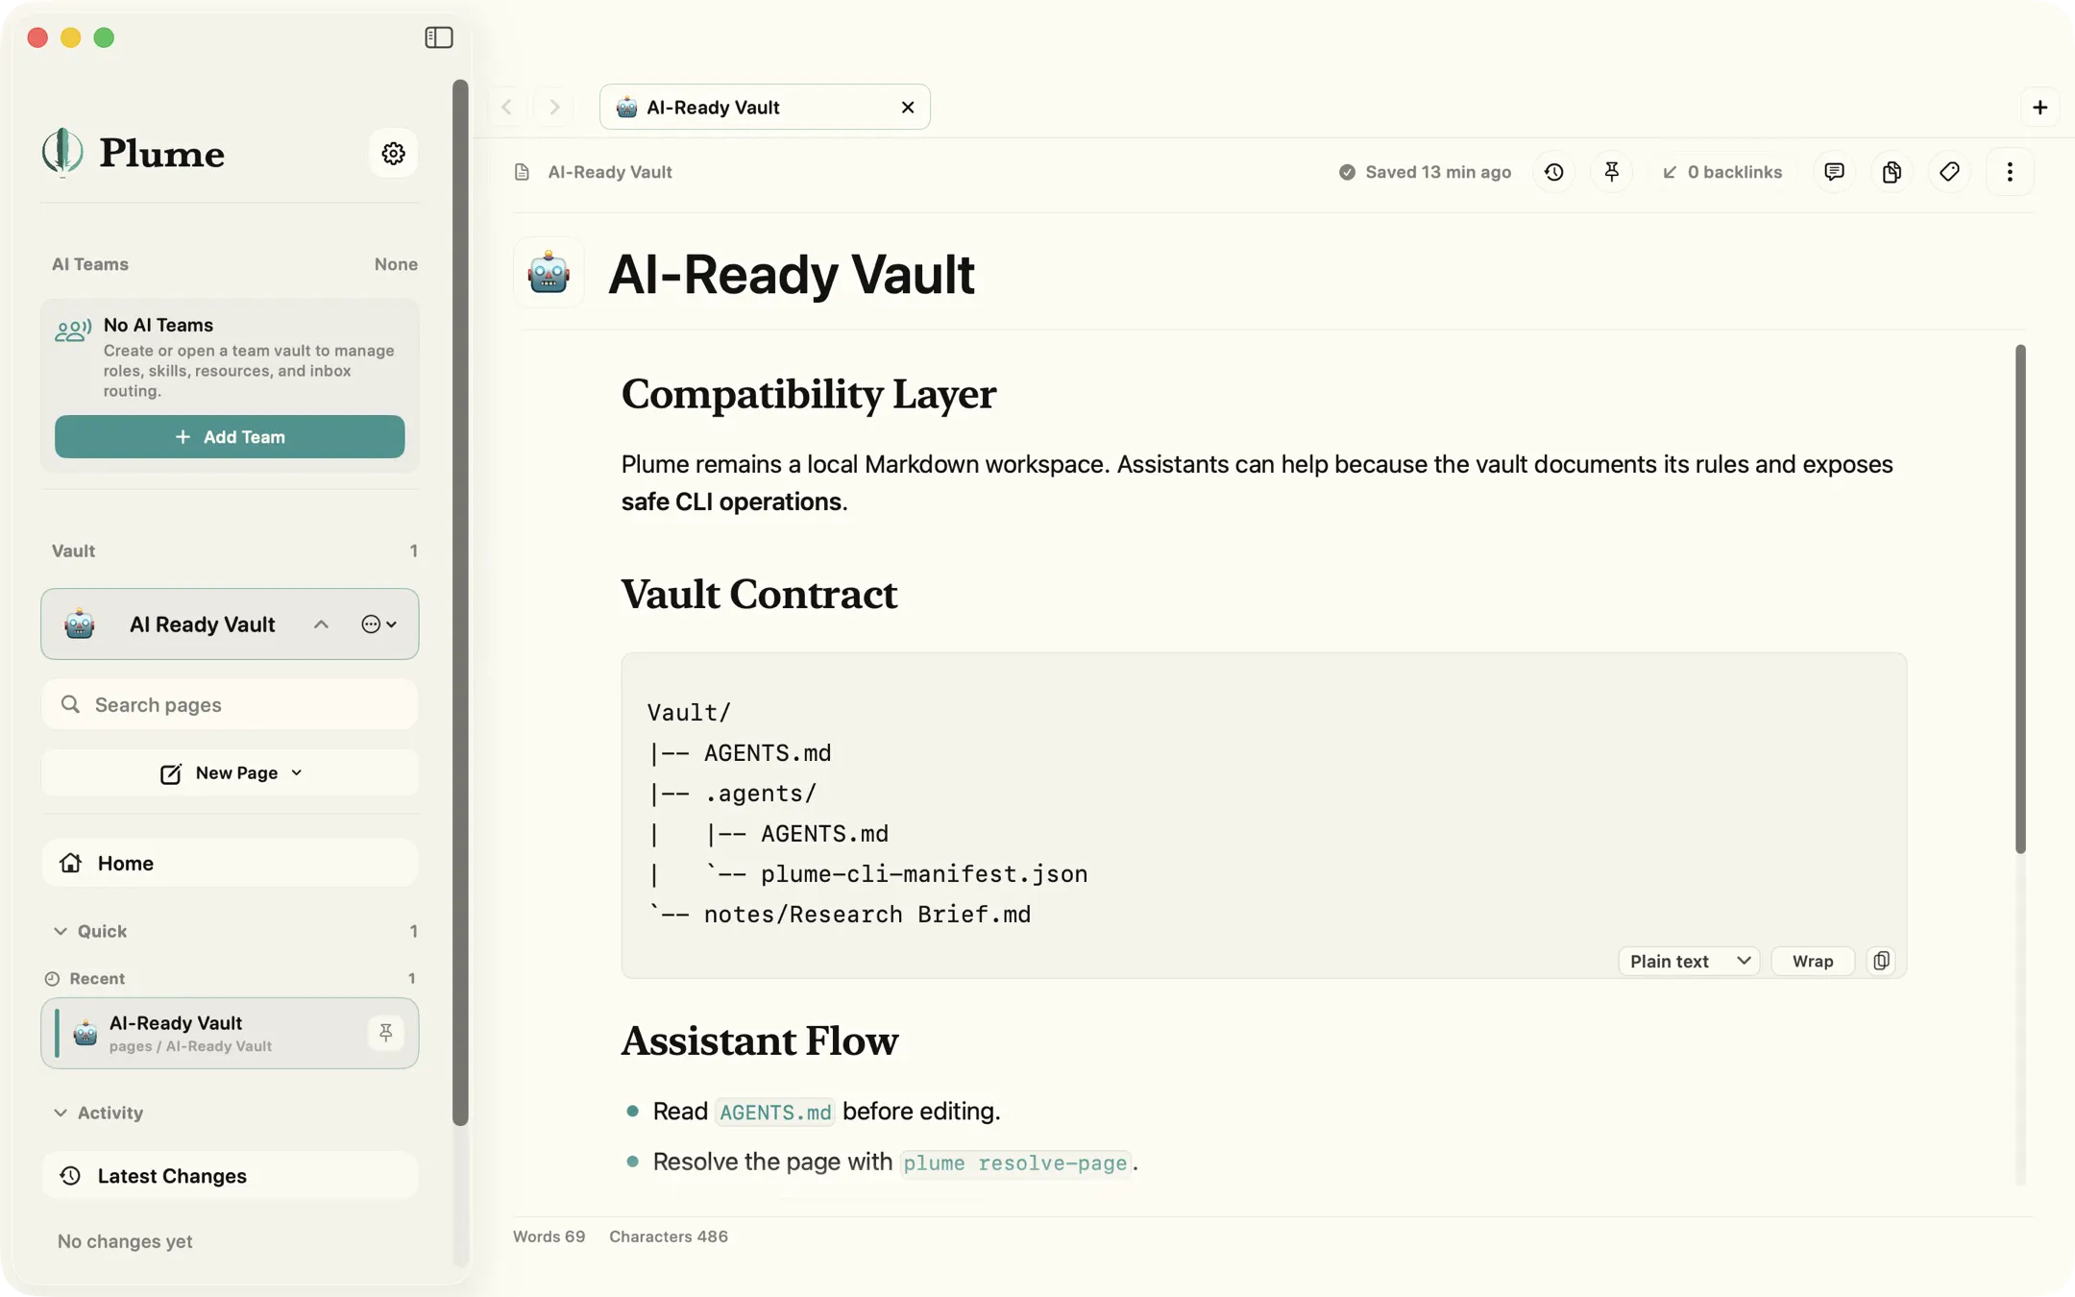Screen dimensions: 2075x1297
Task: Click the sidebar scrollbar
Action: click(x=460, y=602)
